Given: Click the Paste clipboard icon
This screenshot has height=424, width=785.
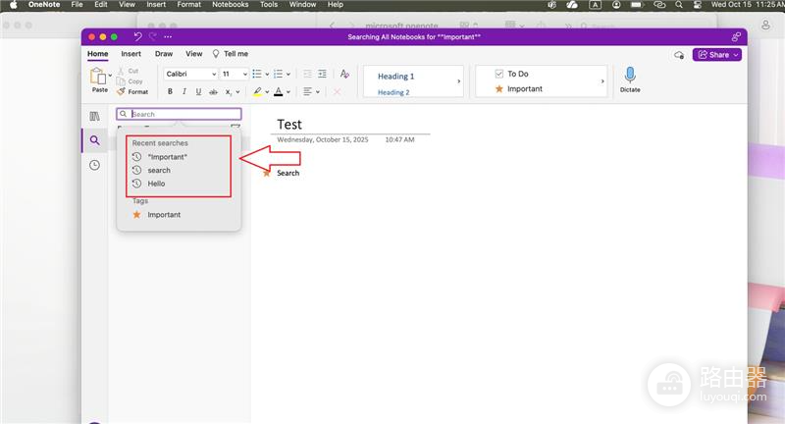Looking at the screenshot, I should point(98,77).
